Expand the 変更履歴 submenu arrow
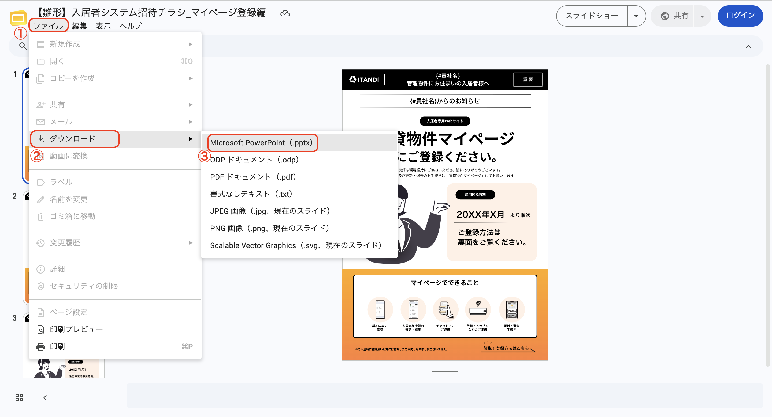The width and height of the screenshot is (772, 417). 191,243
